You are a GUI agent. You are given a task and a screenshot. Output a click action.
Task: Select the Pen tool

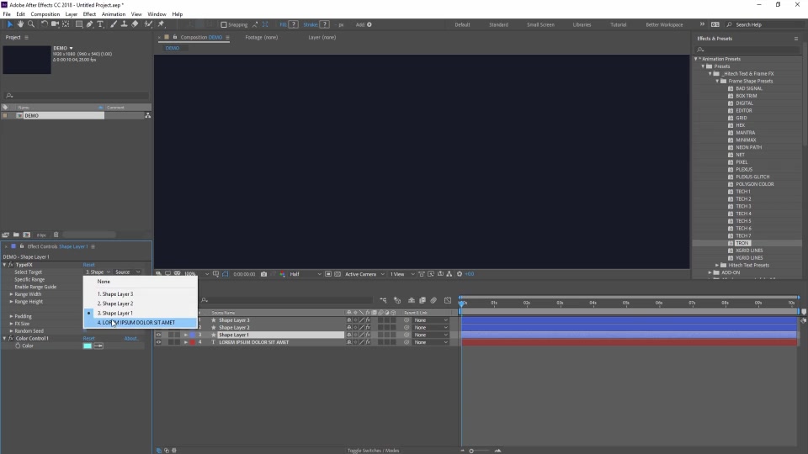coord(90,24)
